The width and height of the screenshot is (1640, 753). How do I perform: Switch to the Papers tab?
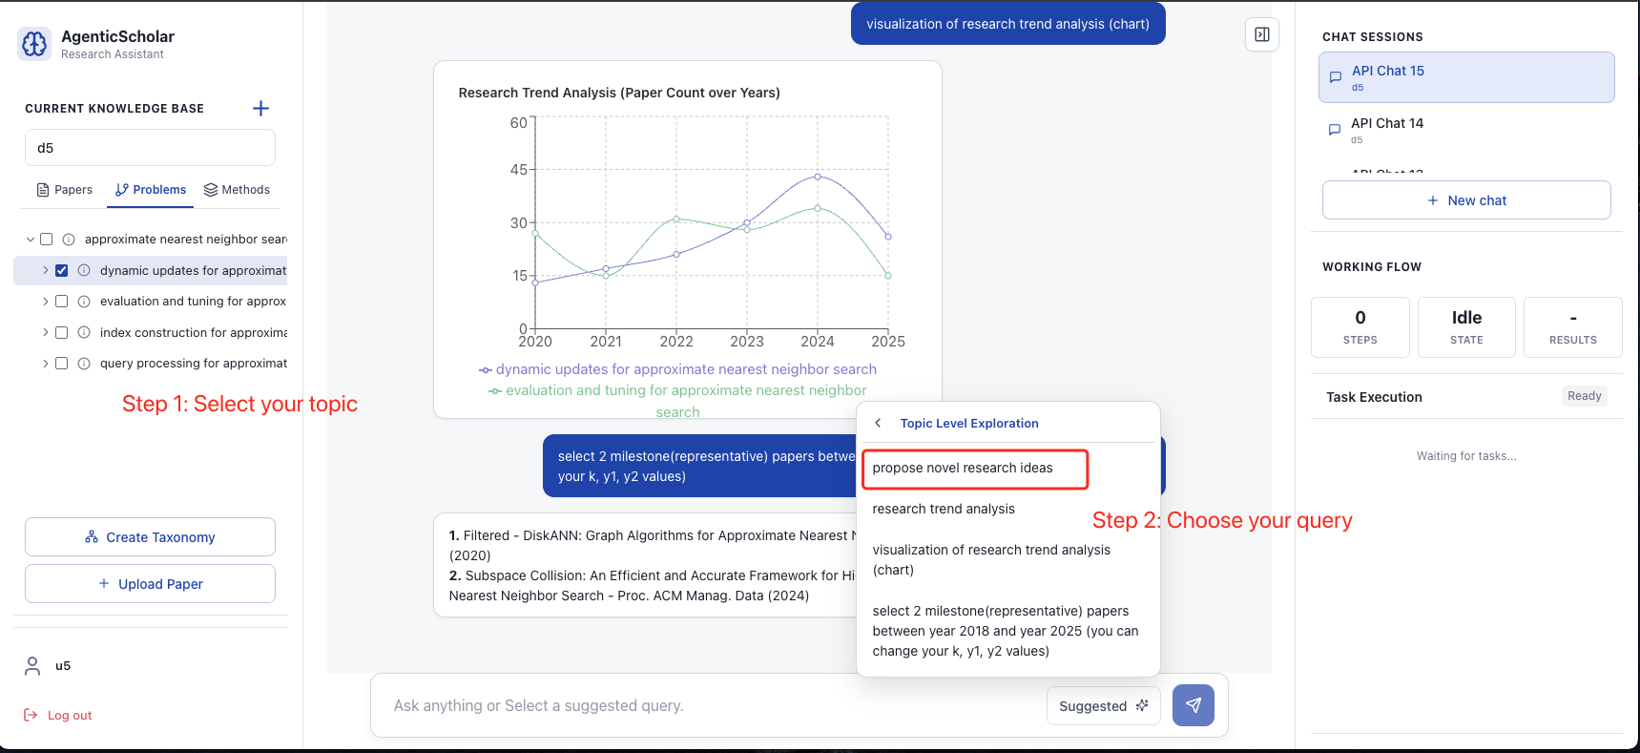click(x=64, y=190)
